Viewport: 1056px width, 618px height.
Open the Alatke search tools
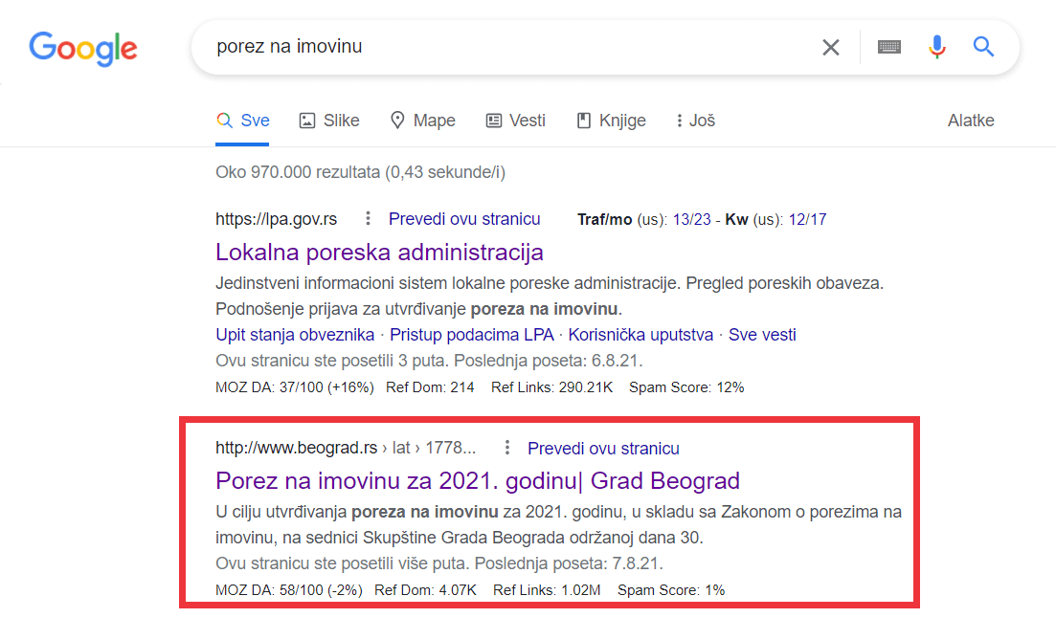click(971, 121)
